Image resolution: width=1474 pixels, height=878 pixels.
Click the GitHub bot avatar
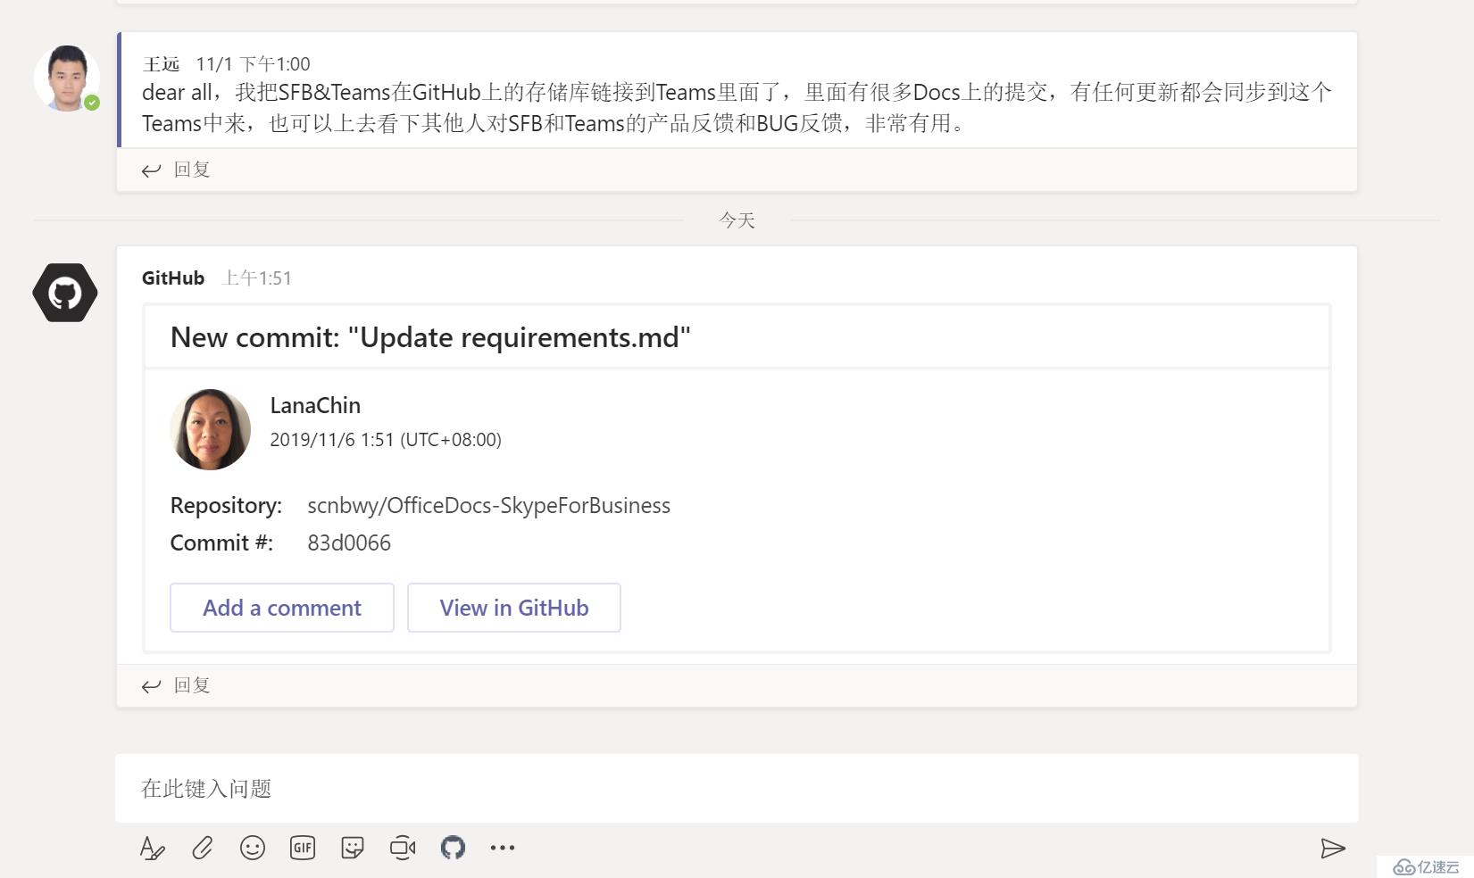click(x=65, y=293)
